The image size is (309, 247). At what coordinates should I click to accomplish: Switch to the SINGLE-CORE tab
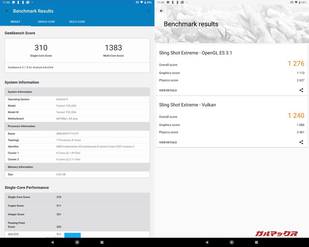46,22
